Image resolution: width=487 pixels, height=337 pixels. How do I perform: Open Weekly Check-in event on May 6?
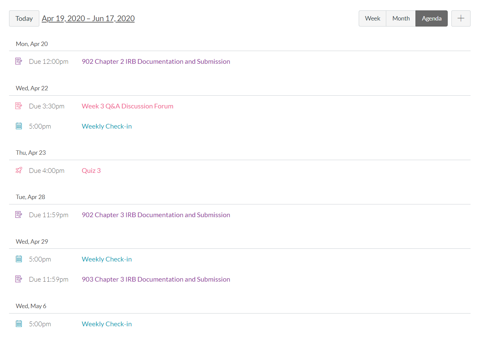(x=107, y=324)
